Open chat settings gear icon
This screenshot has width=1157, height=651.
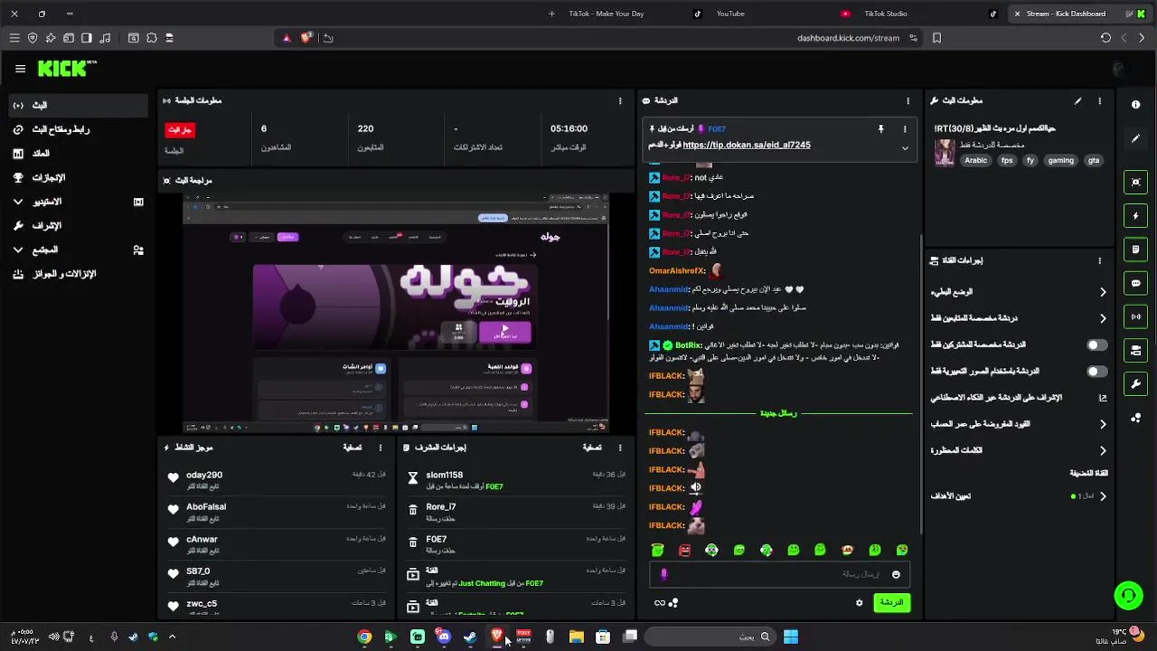click(859, 603)
